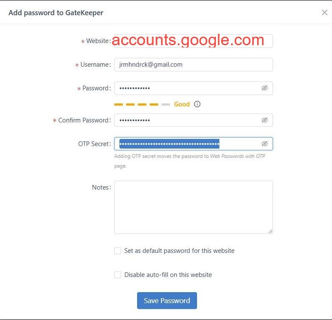Check Set as default password for this website
Screen dimensions: 332x320
pos(118,251)
